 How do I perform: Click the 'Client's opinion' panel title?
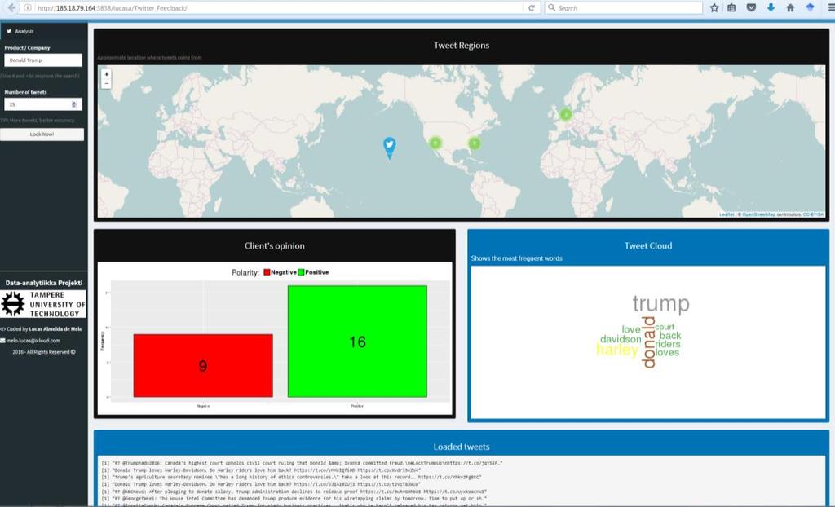(x=274, y=245)
